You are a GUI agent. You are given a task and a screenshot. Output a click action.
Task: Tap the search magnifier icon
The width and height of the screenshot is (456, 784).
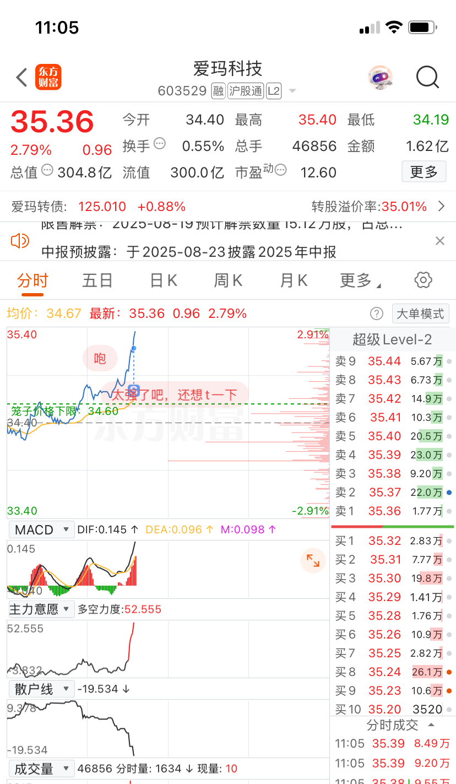point(427,77)
